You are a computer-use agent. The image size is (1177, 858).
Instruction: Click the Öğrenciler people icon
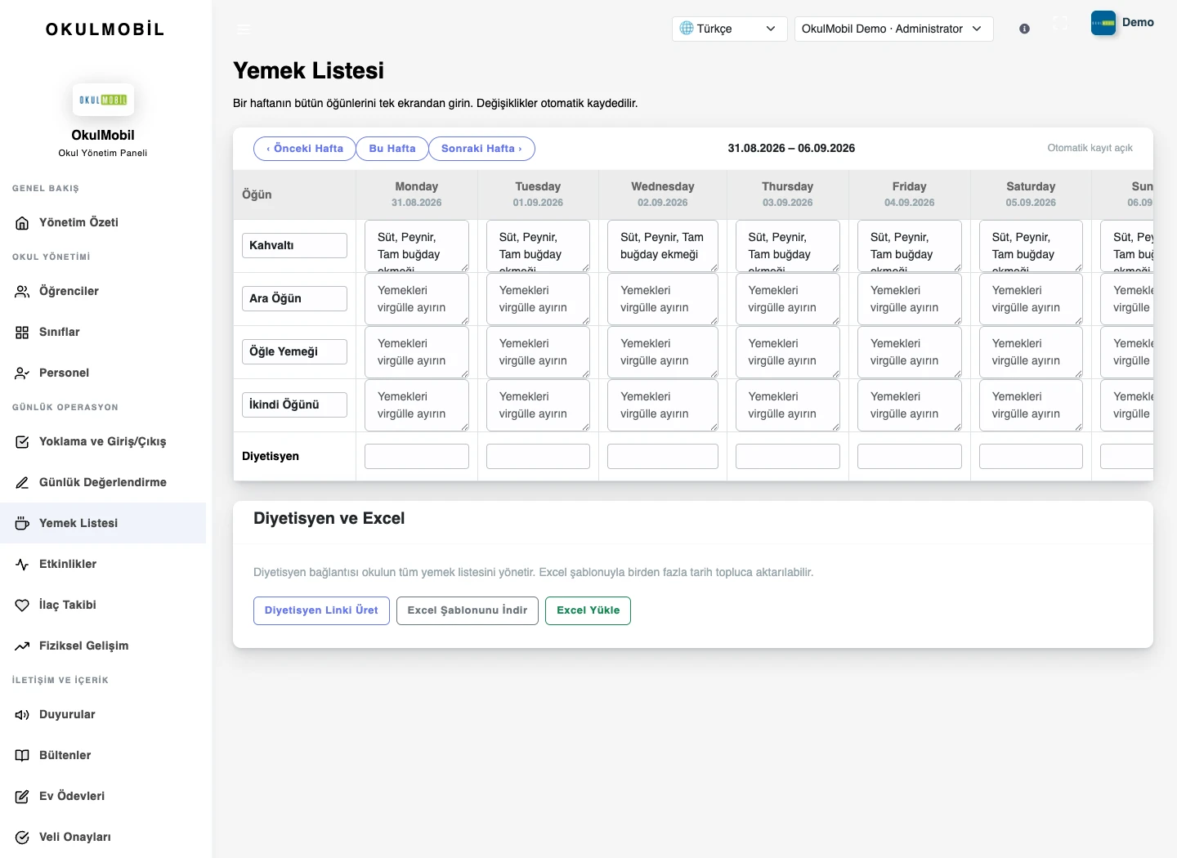point(22,291)
